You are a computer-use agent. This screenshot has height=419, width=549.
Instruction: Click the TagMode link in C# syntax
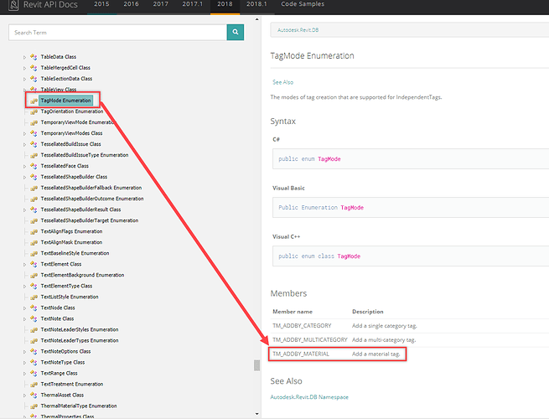329,159
